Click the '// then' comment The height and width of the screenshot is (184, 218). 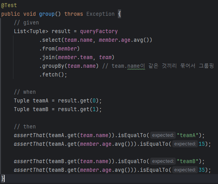[25, 127]
